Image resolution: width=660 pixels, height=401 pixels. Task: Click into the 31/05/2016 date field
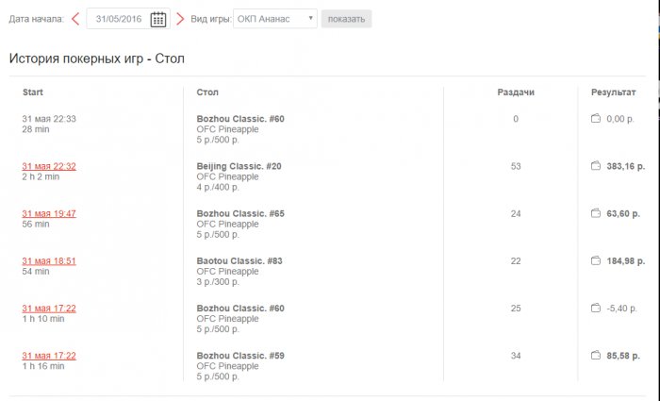pyautogui.click(x=118, y=19)
